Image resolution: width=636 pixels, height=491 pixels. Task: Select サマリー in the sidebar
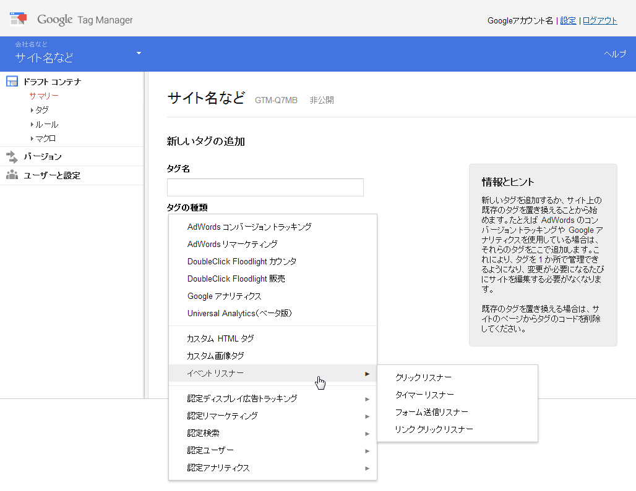43,96
